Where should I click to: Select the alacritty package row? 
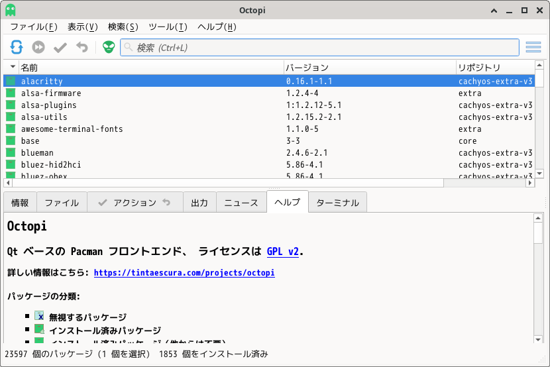point(269,81)
